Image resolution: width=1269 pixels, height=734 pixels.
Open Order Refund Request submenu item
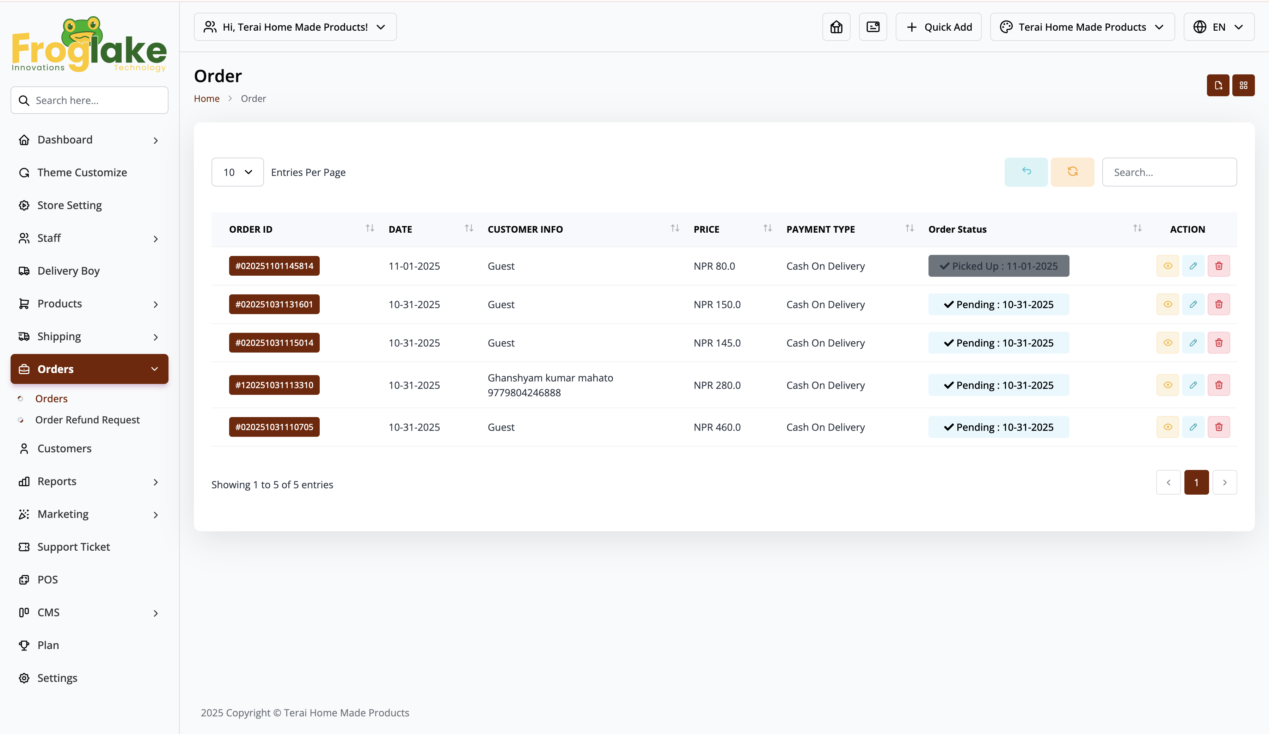pos(87,420)
